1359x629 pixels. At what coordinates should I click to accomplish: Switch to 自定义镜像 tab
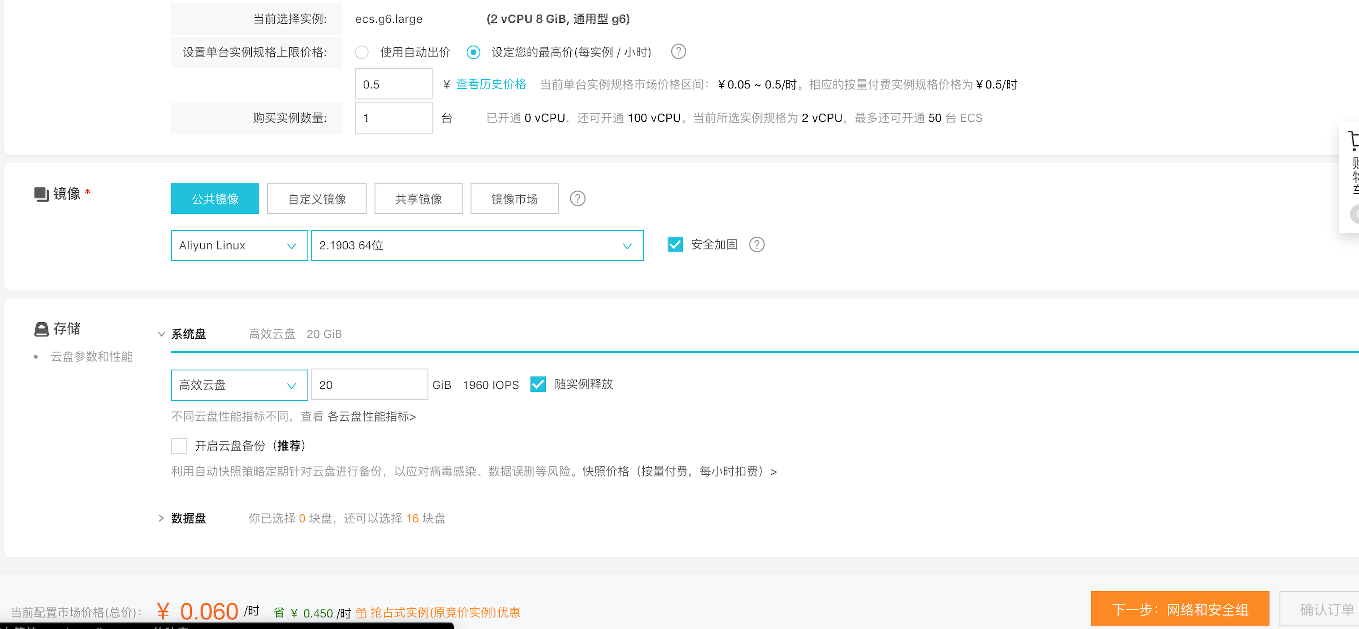point(317,199)
